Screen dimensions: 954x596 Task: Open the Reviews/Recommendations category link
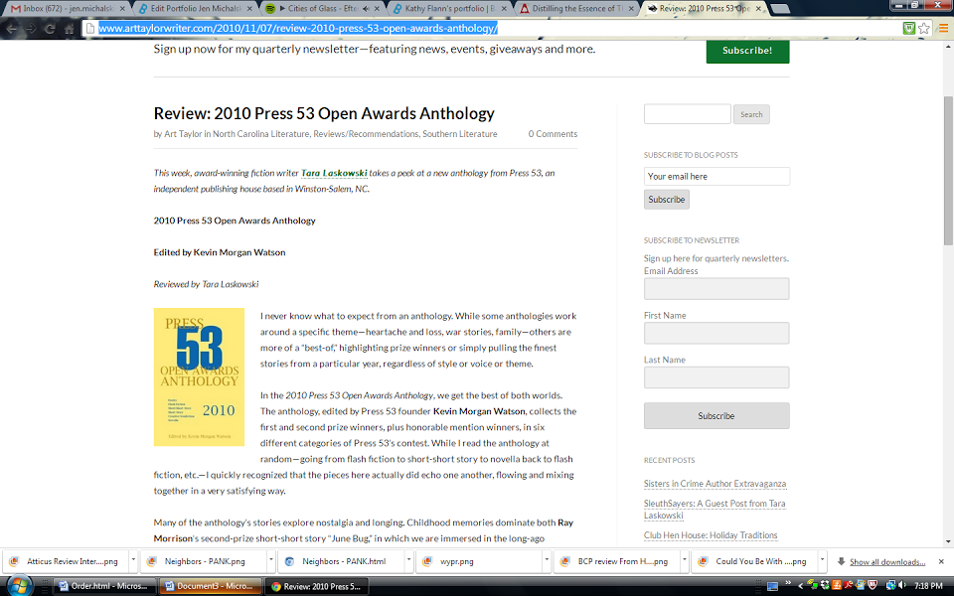pyautogui.click(x=366, y=134)
